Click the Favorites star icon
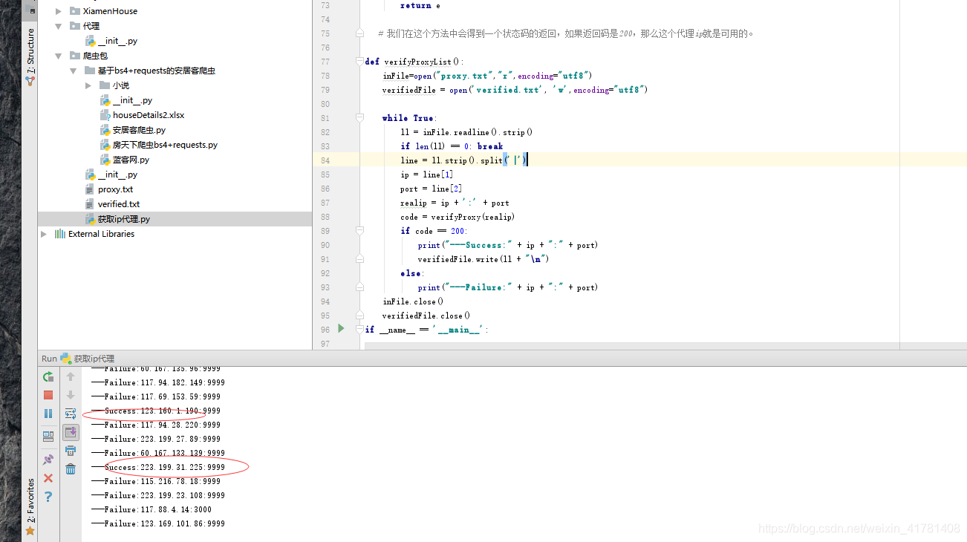967x542 pixels. tap(30, 530)
